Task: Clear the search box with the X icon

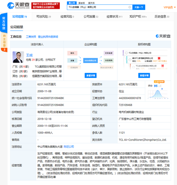Action: [x=130, y=7]
